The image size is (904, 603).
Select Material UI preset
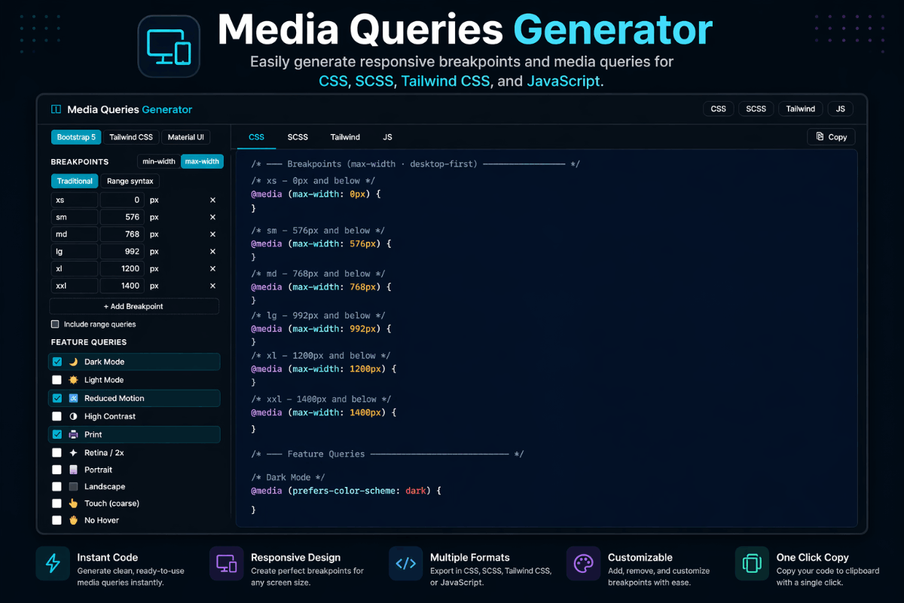186,137
